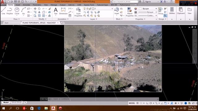Add a new drawing tab with plus button
198x111 pixels.
[x=63, y=23]
